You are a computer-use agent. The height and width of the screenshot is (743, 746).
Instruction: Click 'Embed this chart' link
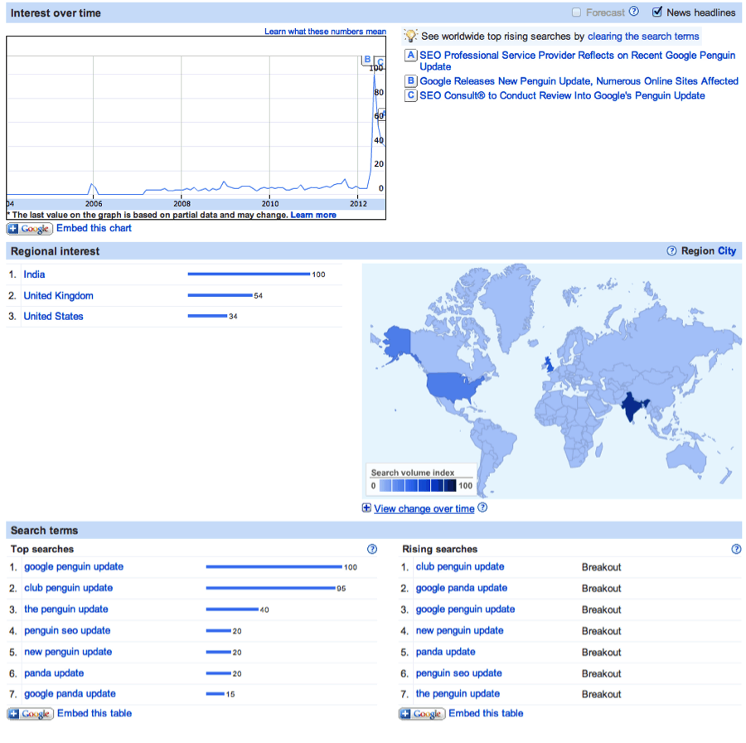94,228
